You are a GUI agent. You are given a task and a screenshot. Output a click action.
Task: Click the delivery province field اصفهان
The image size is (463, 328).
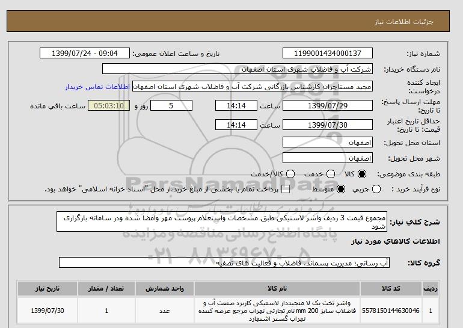click(x=328, y=142)
